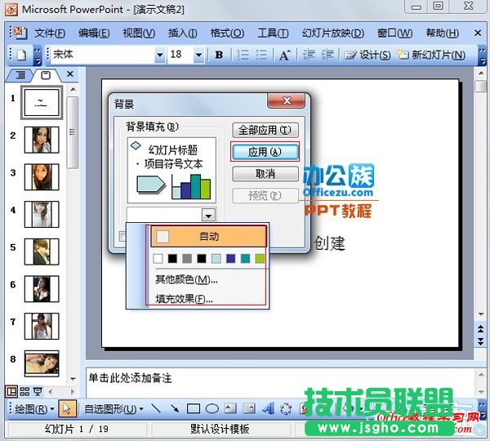Pick the white color swatch

(158, 258)
